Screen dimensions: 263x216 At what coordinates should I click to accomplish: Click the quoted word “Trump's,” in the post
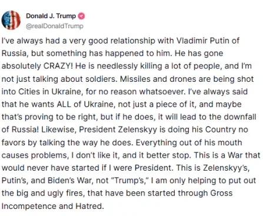[x=131, y=181]
